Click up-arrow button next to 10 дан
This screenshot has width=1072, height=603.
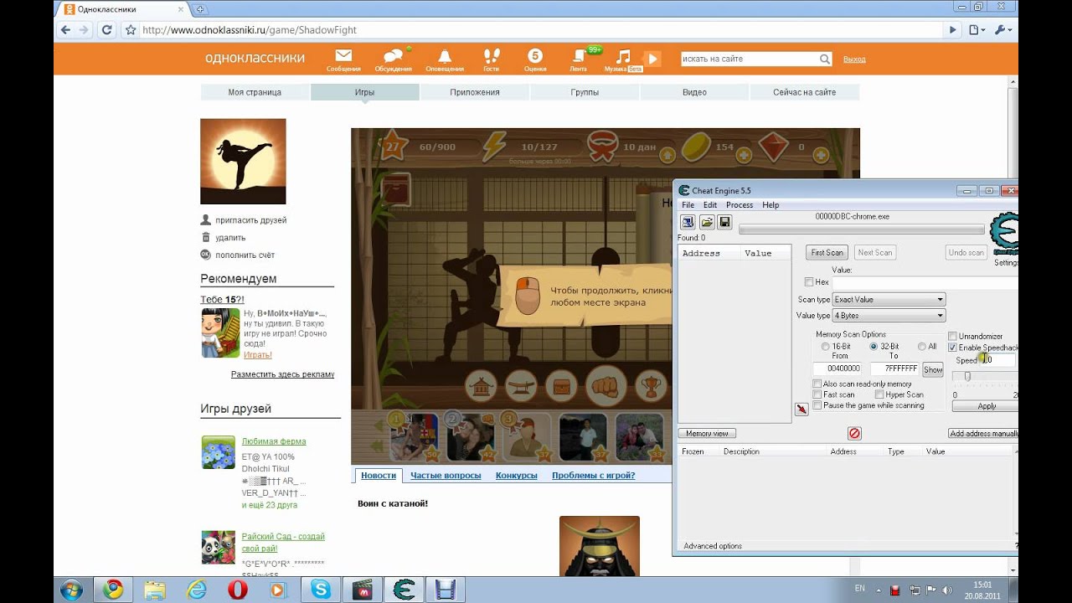pyautogui.click(x=667, y=155)
